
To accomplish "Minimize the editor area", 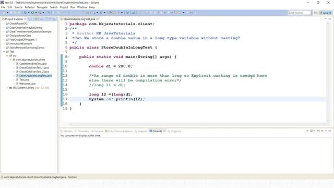I will click(326, 19).
